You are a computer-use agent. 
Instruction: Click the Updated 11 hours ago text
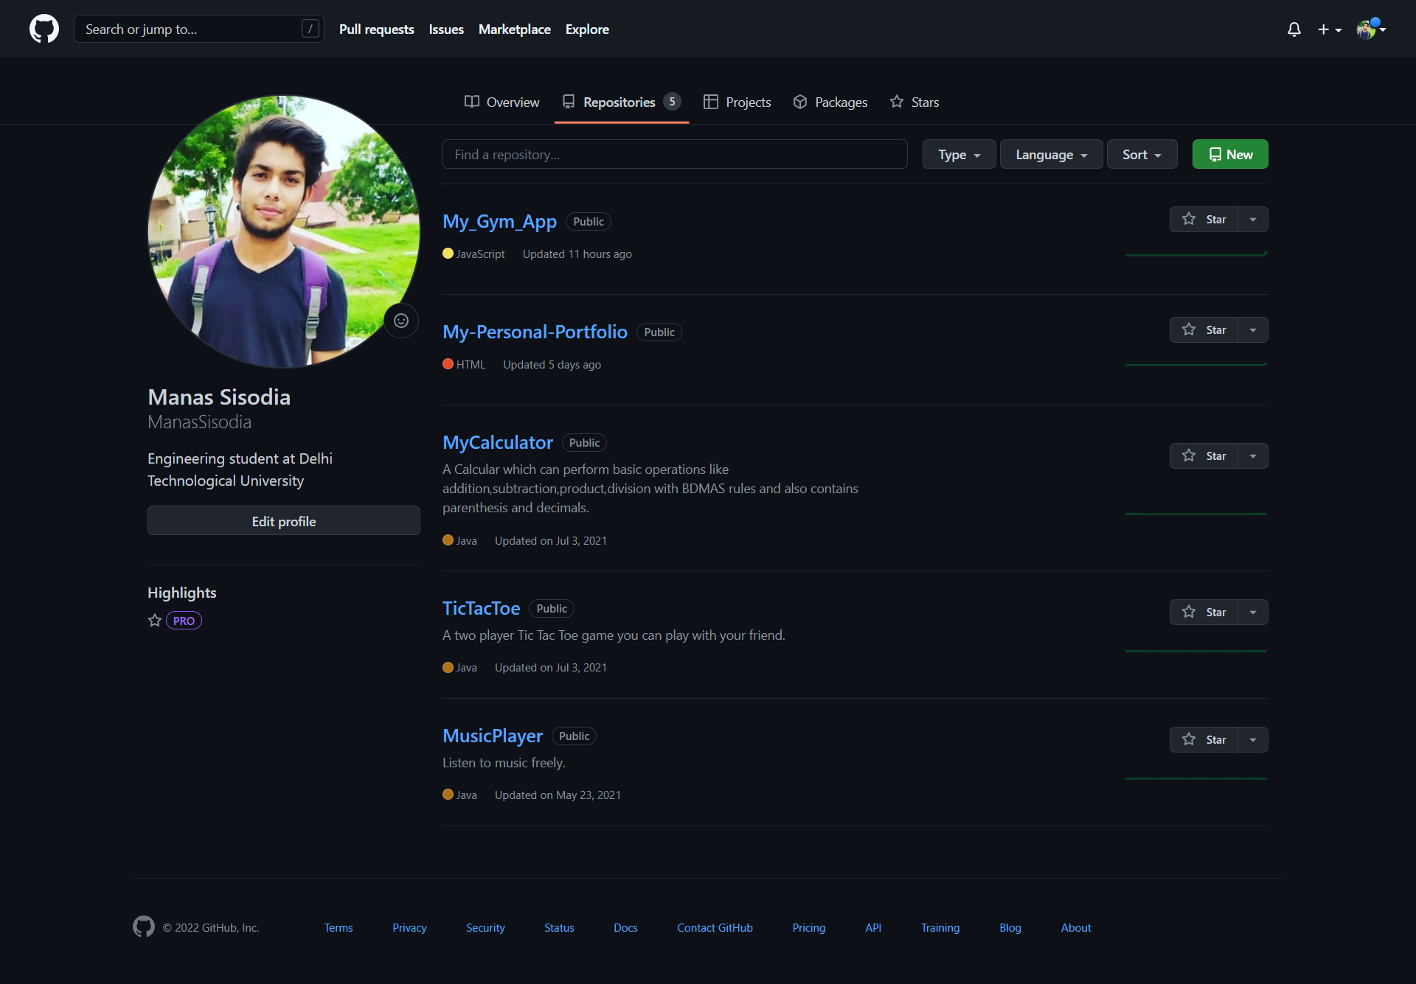tap(577, 254)
